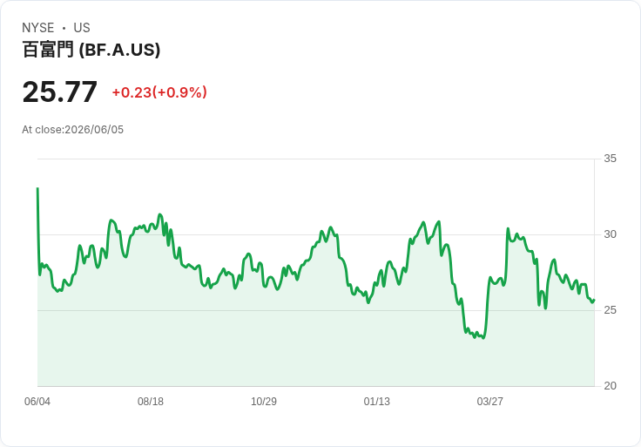Click the +0.23(+0.9%) price change

coord(159,92)
